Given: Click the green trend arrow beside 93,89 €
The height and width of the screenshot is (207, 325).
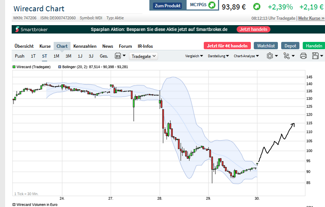Looking at the screenshot, I should (x=257, y=7).
